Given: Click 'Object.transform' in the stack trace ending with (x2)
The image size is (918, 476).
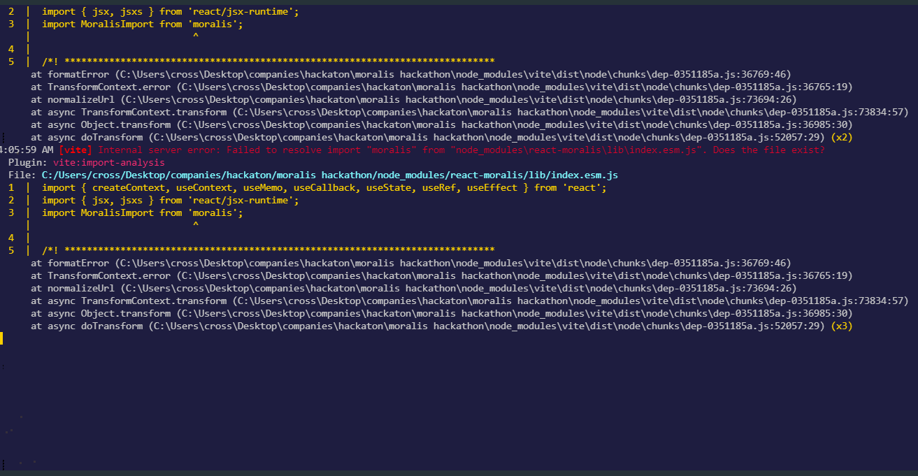Looking at the screenshot, I should 126,124.
